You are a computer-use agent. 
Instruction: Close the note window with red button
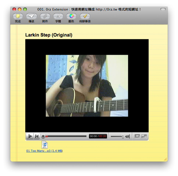(x=14, y=9)
